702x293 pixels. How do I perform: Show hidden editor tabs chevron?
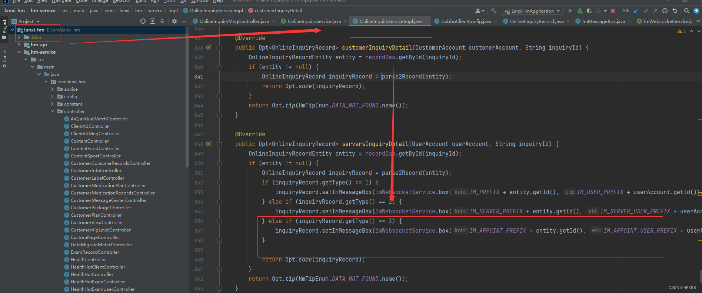point(698,21)
